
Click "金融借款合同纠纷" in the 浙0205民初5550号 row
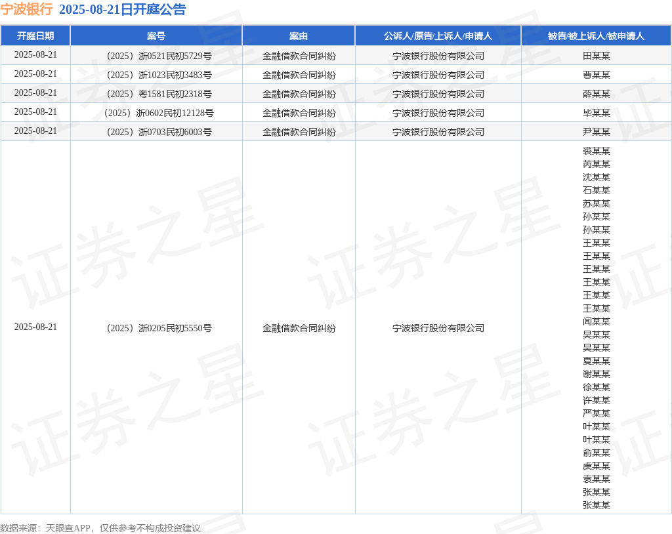click(x=299, y=328)
